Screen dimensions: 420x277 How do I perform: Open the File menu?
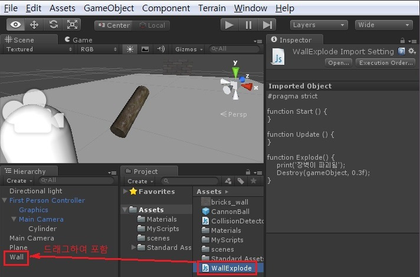11,8
